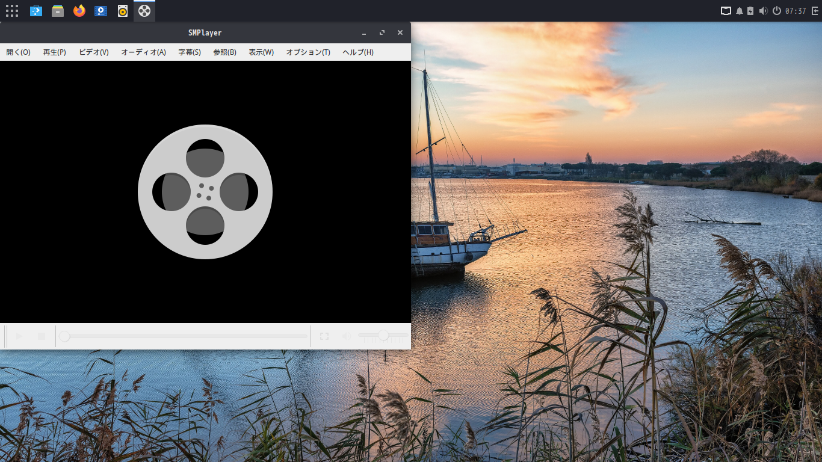The width and height of the screenshot is (822, 462).
Task: Open the side panel arrow icon
Action: coord(815,11)
